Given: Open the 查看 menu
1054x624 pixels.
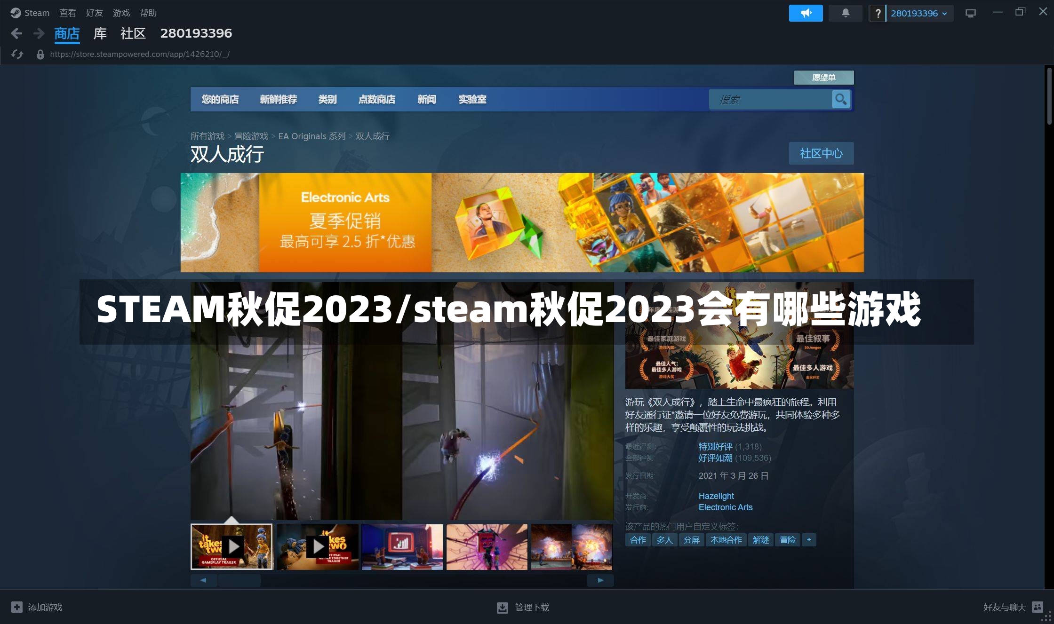Looking at the screenshot, I should coord(68,13).
